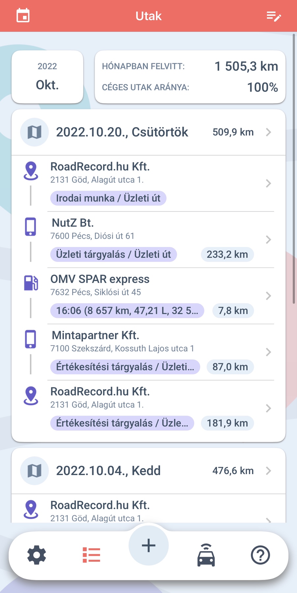
Task: Tap the map icon beside 2022.10.04., Kedd
Action: [35, 471]
